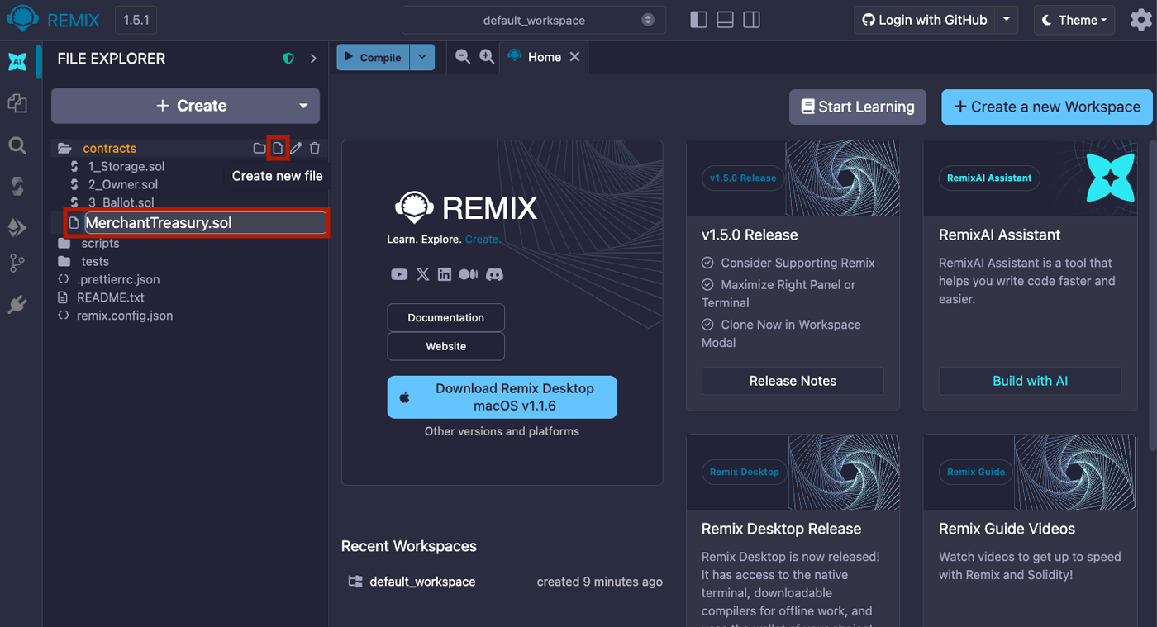Click the rename pencil icon for contracts
Viewport: 1157px width, 627px height.
(x=296, y=149)
